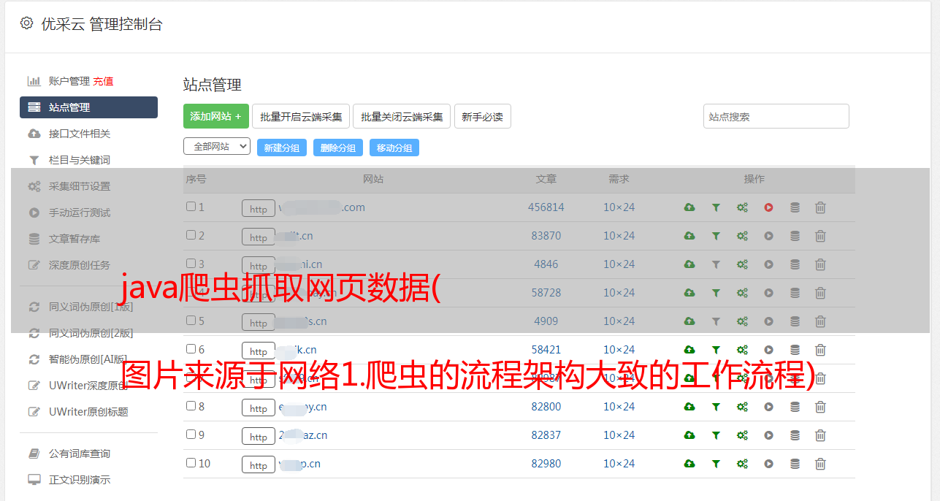The height and width of the screenshot is (501, 940).
Task: Go to 栏目与关键词 in the sidebar
Action: tap(80, 160)
